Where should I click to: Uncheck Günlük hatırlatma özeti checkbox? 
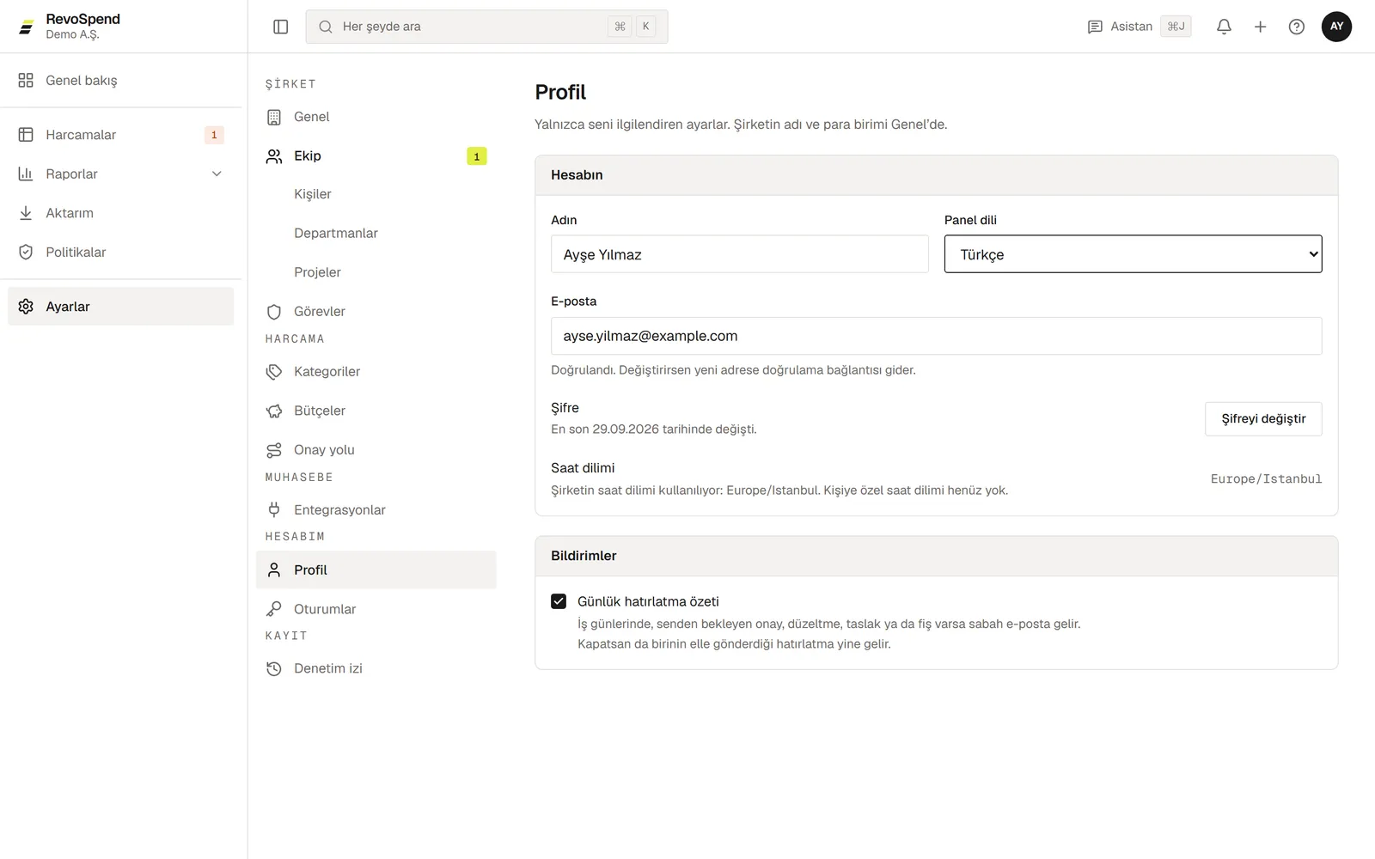[559, 601]
